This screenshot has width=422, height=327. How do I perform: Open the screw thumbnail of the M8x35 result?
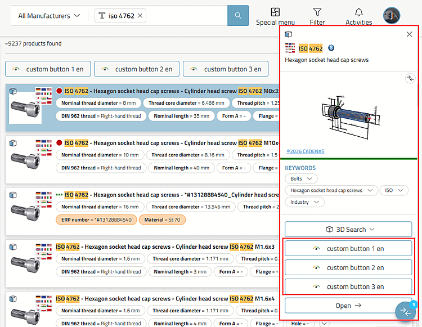click(25, 109)
